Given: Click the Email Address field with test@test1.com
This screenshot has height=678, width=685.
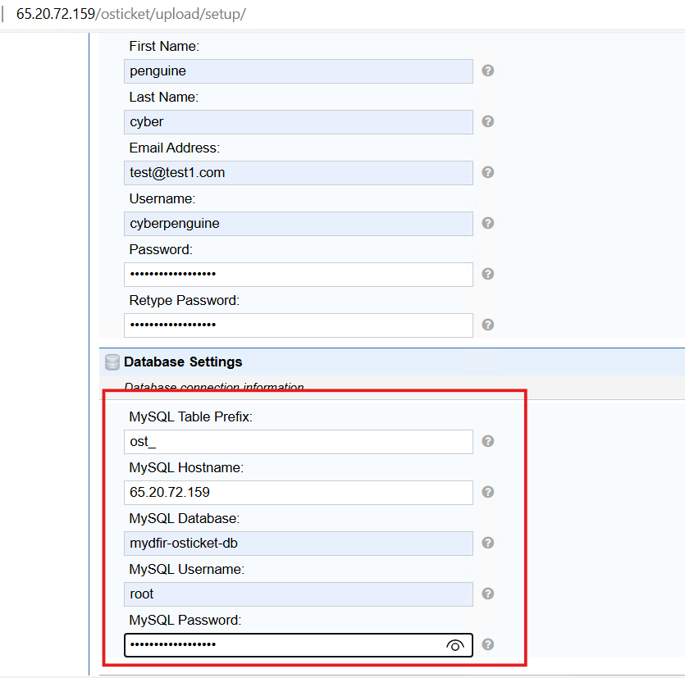Looking at the screenshot, I should click(x=299, y=173).
